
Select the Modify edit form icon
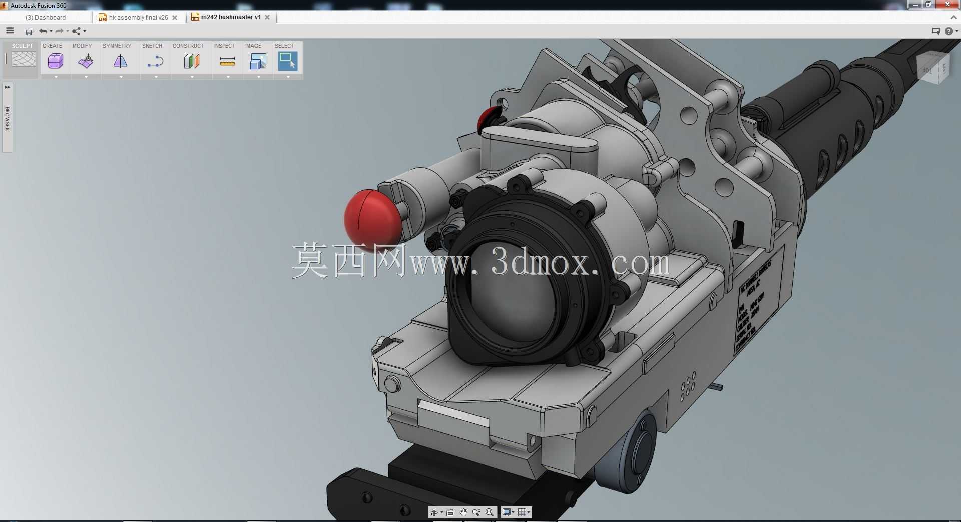[86, 61]
